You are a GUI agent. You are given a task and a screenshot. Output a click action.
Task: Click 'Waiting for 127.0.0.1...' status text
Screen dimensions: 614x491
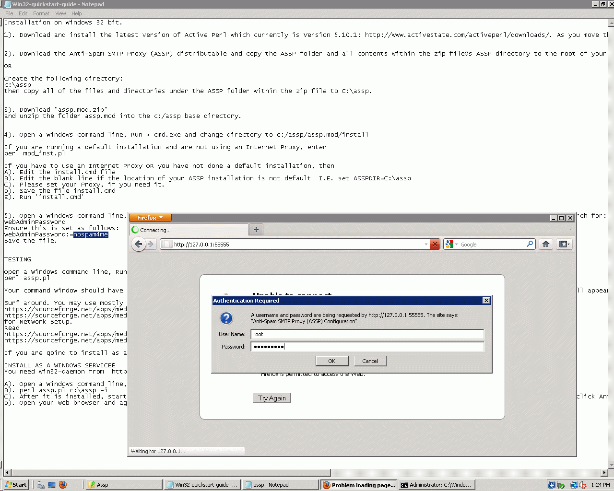point(158,451)
